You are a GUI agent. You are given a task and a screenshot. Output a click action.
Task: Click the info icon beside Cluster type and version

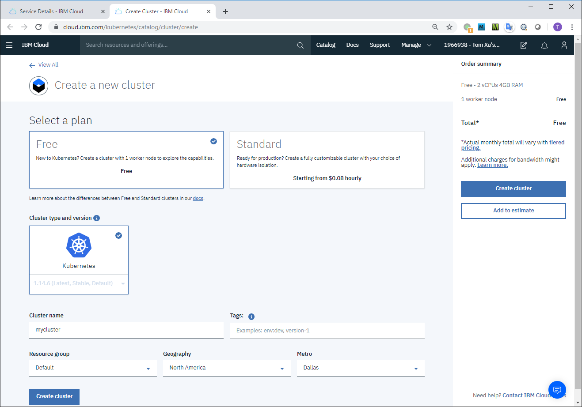point(97,218)
